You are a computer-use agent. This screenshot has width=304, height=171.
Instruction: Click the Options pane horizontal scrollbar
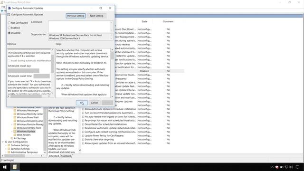tap(28, 96)
